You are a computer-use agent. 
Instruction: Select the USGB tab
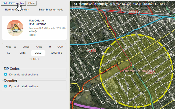(36, 53)
